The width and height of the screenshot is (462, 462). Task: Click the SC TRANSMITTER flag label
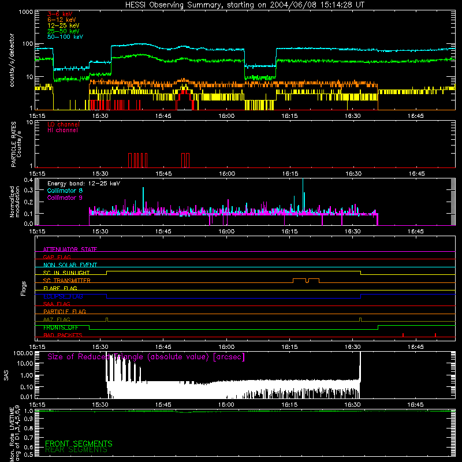[x=67, y=281]
